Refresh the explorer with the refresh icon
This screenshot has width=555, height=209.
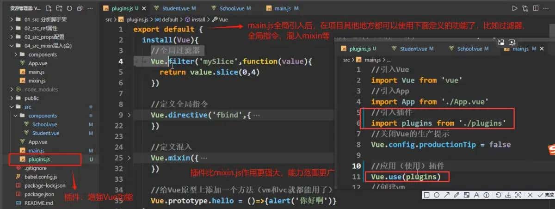pyautogui.click(x=69, y=8)
